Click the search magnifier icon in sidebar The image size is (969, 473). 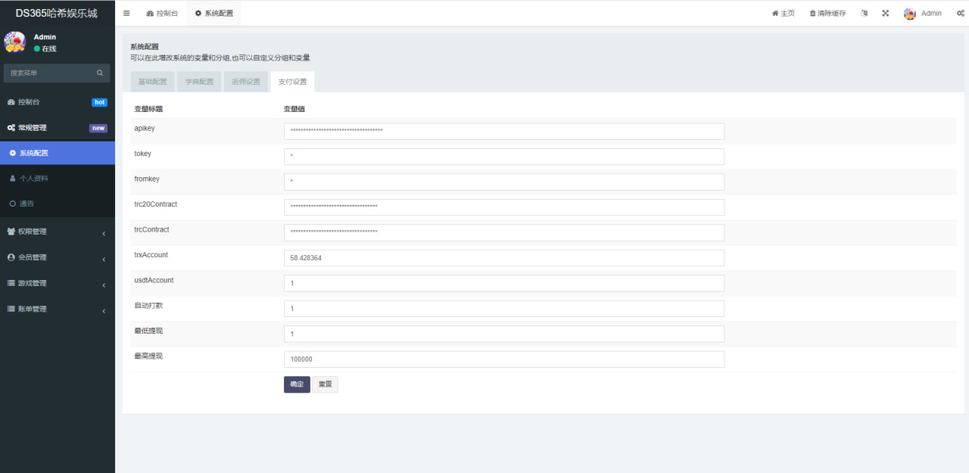pos(100,73)
